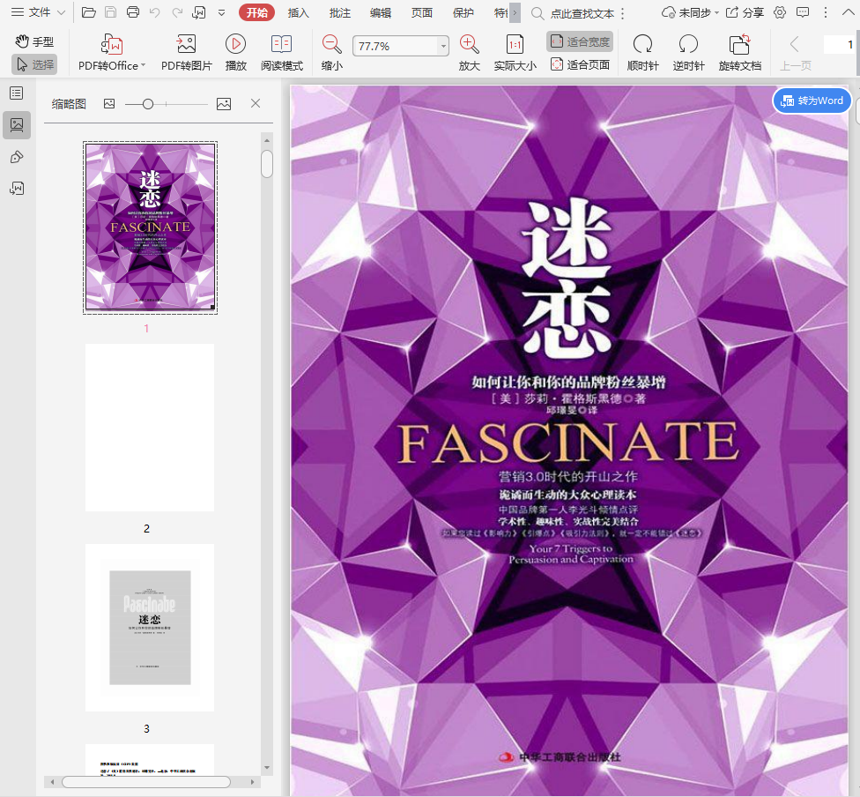Click the PDF转图片 toolbar icon

pyautogui.click(x=186, y=45)
